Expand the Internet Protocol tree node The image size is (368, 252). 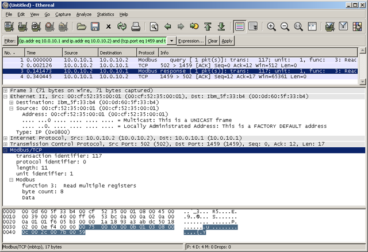point(5,138)
